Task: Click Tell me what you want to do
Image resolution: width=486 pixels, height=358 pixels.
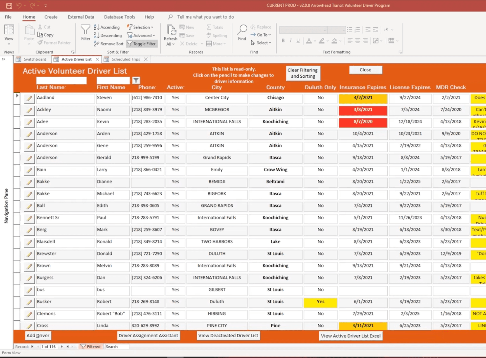Action: (205, 17)
